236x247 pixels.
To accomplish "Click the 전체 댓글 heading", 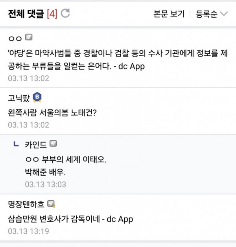I will pyautogui.click(x=26, y=14).
